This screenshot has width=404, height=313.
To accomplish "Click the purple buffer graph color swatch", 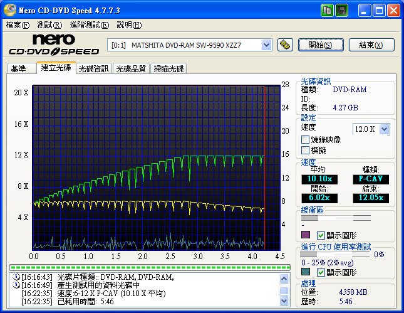I will tap(306, 235).
